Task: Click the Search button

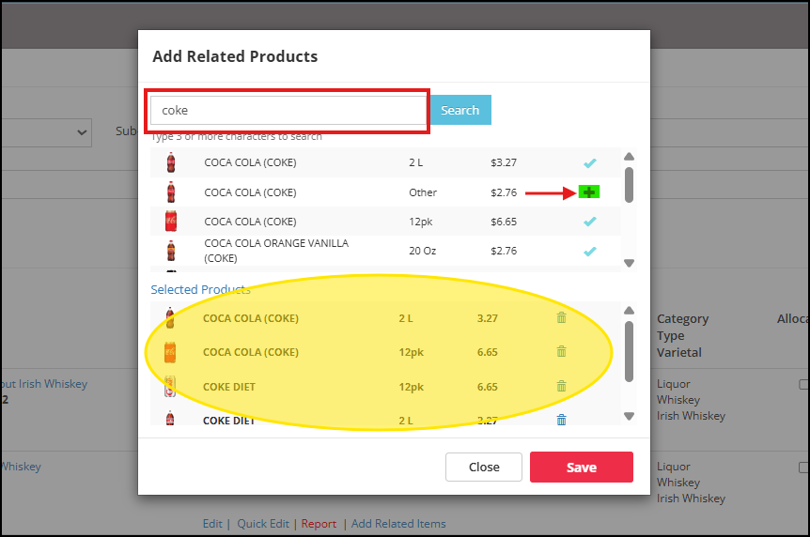Action: pos(460,110)
